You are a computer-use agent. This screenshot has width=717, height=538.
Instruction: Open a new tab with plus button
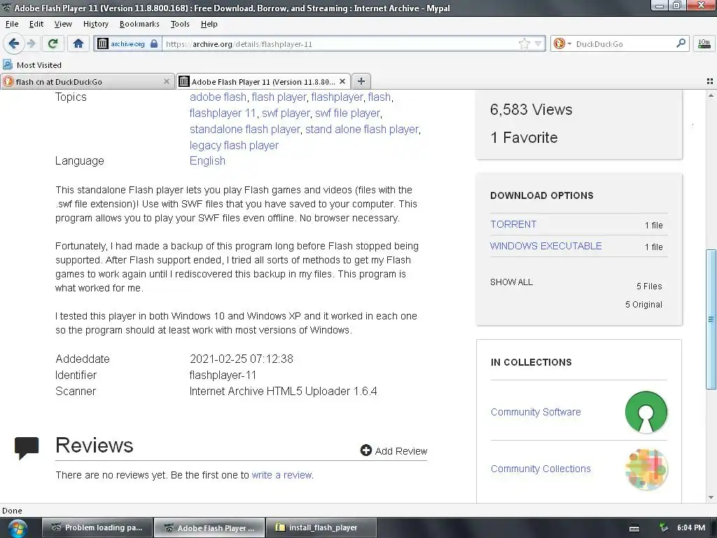point(361,81)
